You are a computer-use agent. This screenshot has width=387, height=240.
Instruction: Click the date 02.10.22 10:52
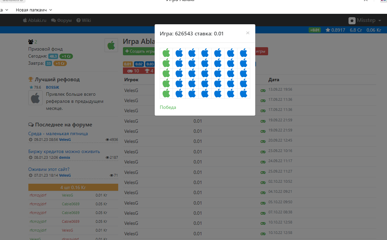click(280, 181)
